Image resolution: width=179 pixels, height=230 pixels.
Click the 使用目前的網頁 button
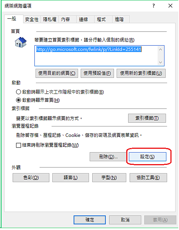tap(57, 73)
